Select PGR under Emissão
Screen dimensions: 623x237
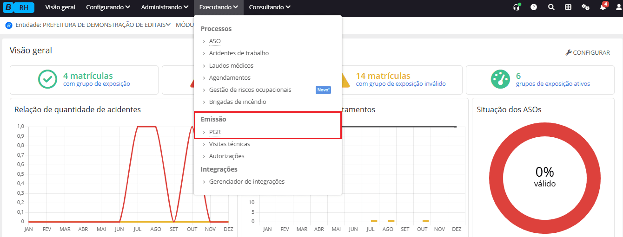[215, 132]
